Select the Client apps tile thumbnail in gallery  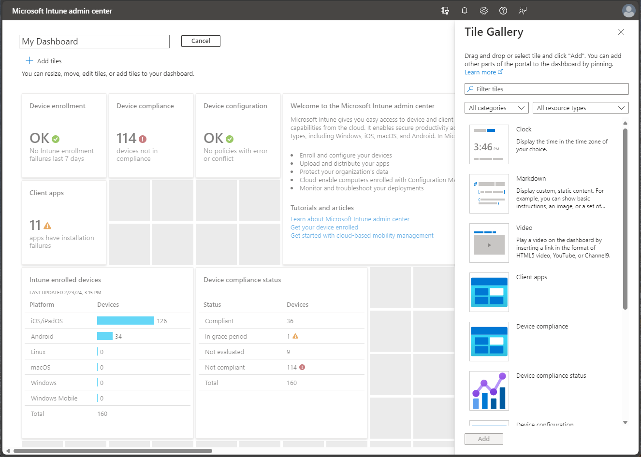click(489, 292)
